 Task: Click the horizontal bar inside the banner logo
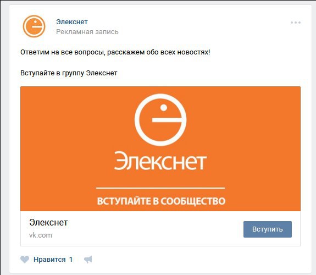point(168,120)
